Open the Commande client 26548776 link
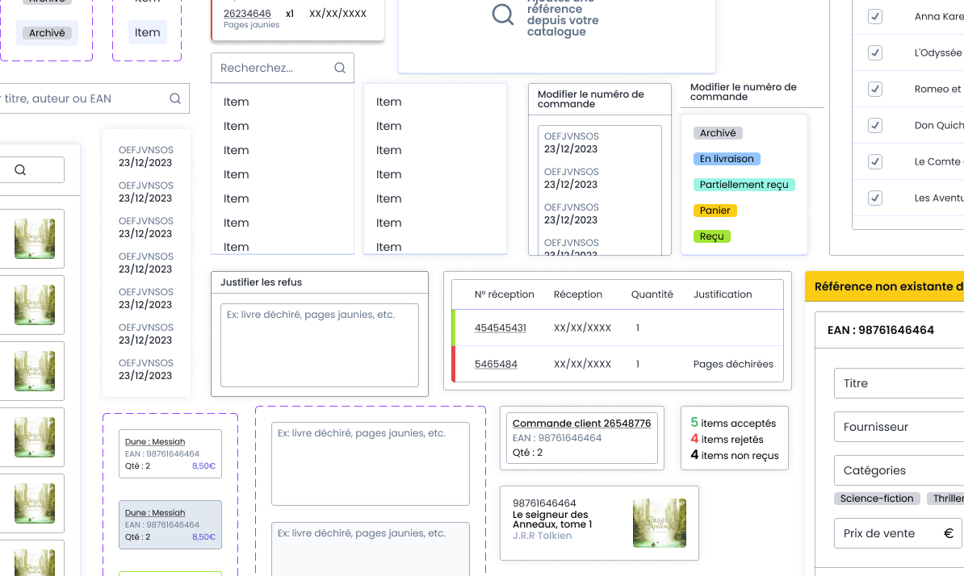 coord(581,424)
